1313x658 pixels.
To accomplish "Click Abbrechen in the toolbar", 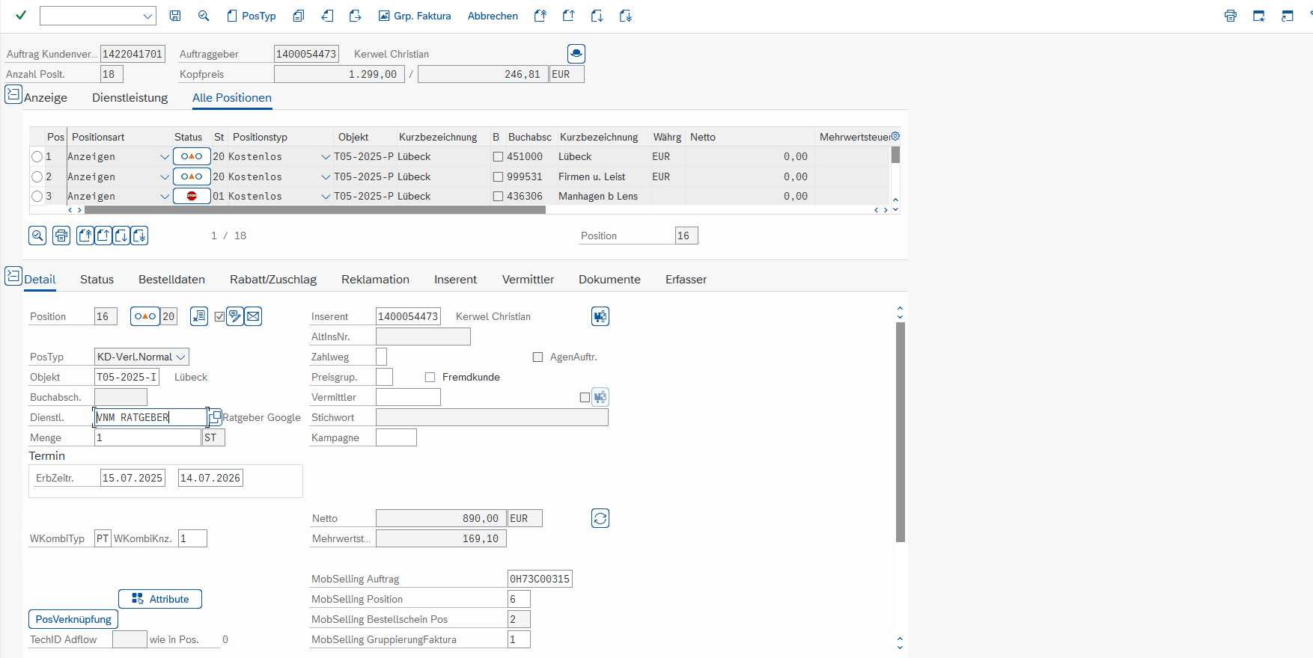I will click(x=493, y=16).
